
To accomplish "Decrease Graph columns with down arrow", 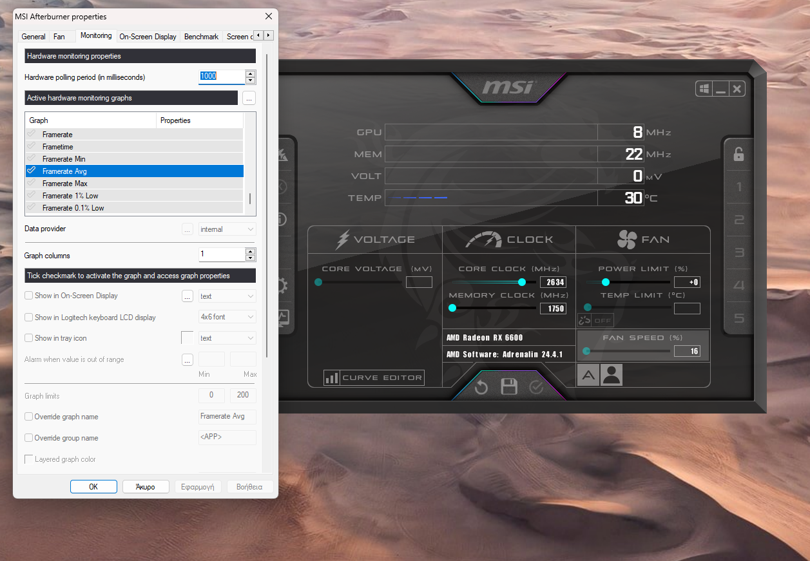I will coord(251,258).
